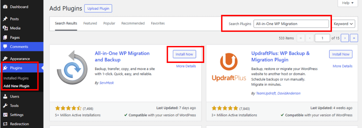Click the '3+ Million Active Installations' text

coord(234,115)
